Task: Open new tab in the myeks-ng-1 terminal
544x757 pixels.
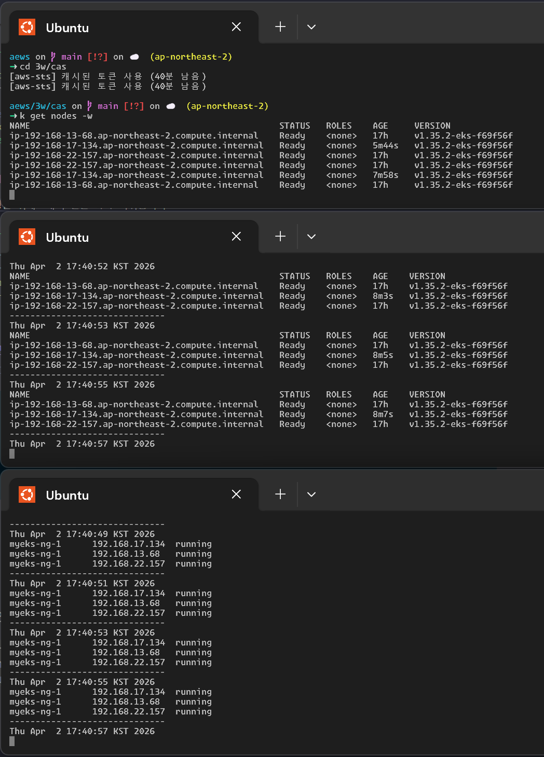Action: (280, 494)
